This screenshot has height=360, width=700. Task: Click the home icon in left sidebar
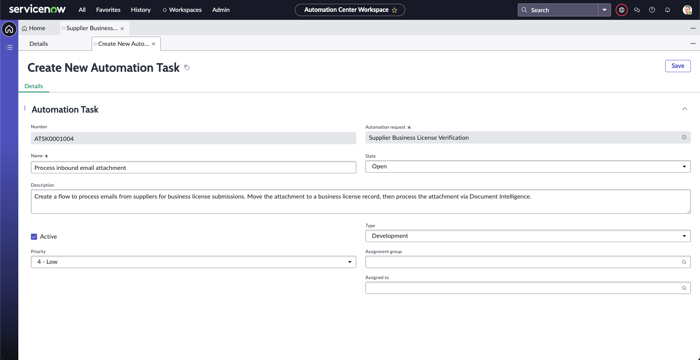pos(9,29)
